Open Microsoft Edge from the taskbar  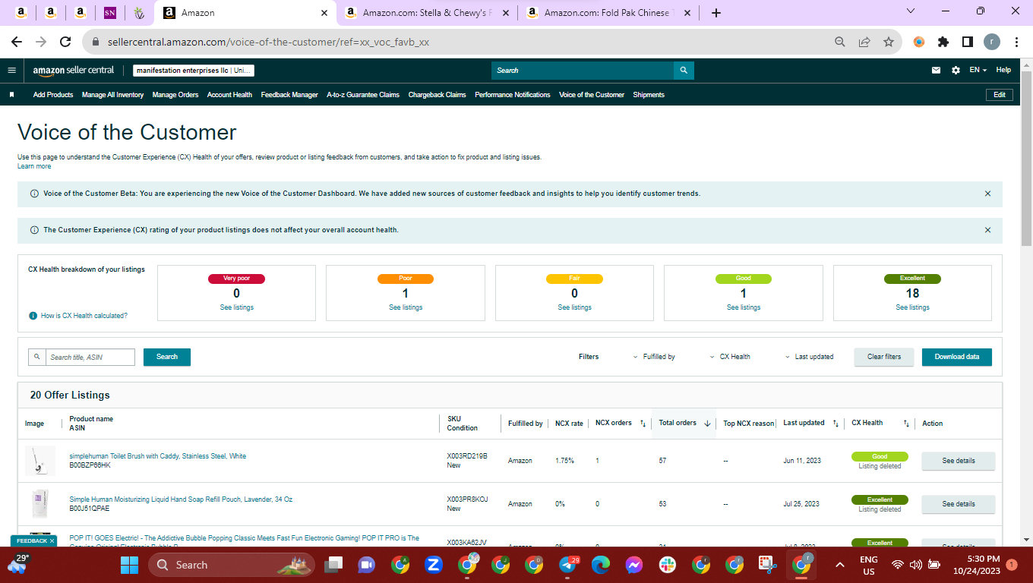click(601, 565)
